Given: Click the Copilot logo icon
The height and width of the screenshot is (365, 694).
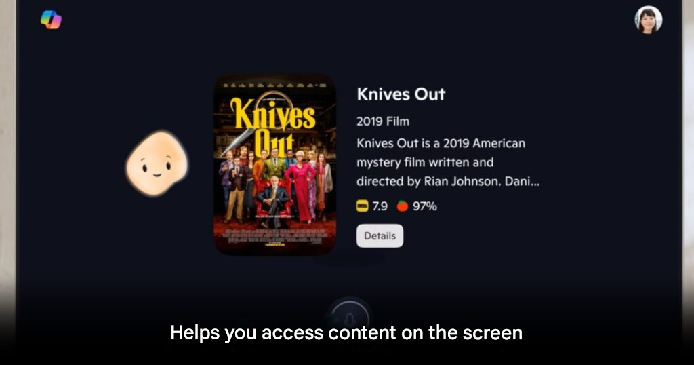Looking at the screenshot, I should coord(51,20).
